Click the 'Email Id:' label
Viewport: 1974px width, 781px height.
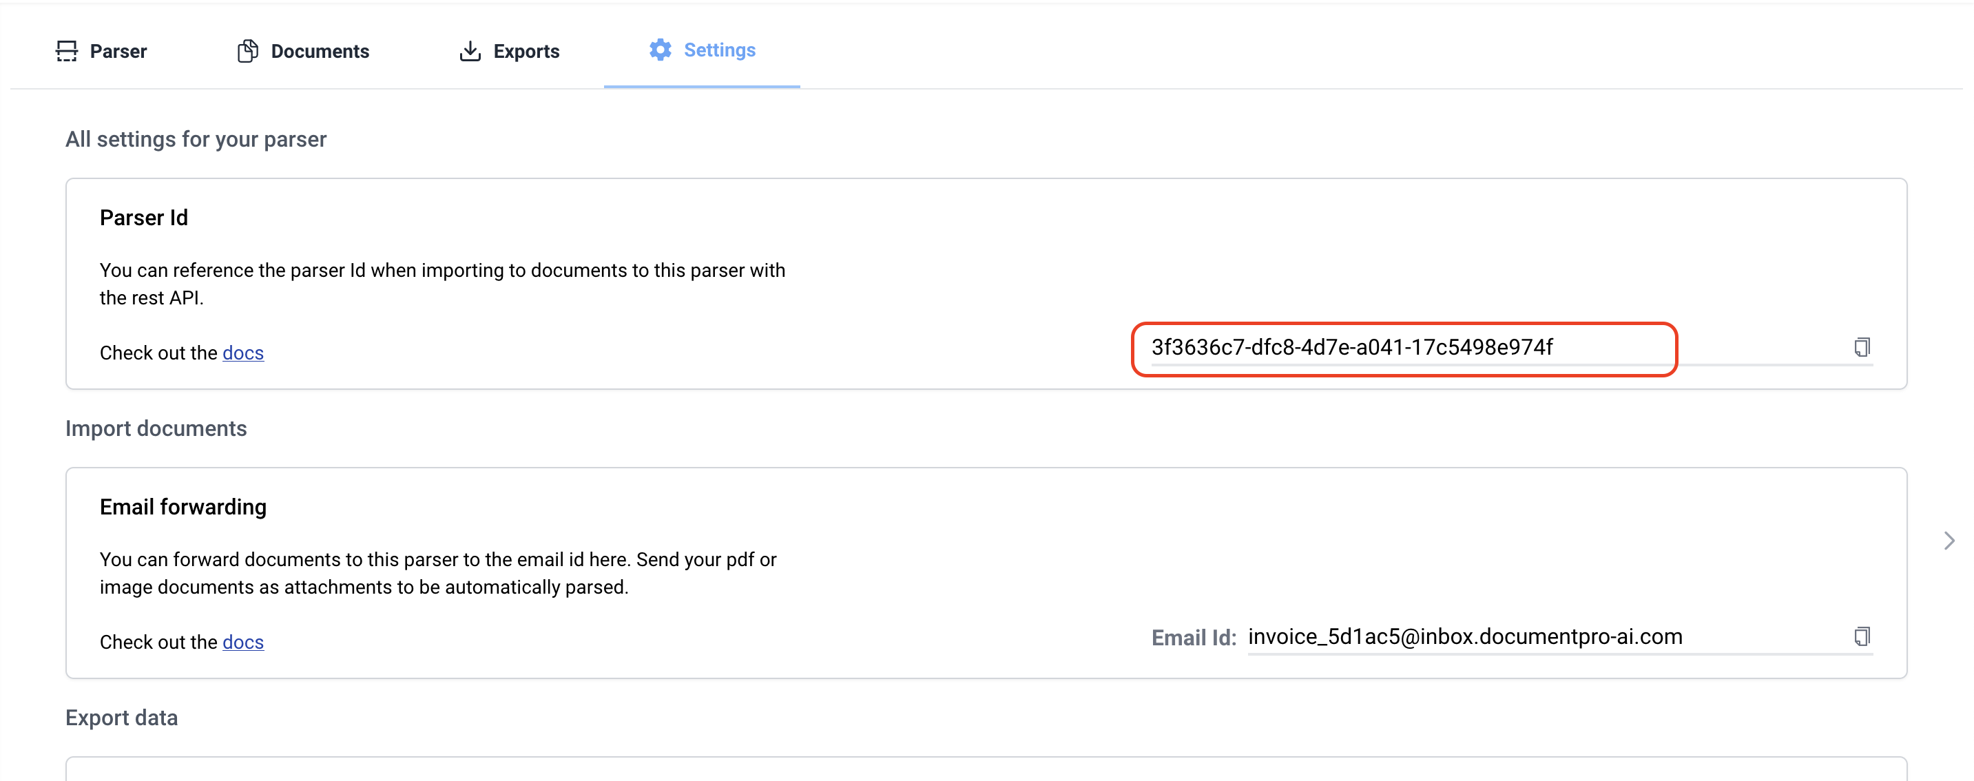[1194, 638]
